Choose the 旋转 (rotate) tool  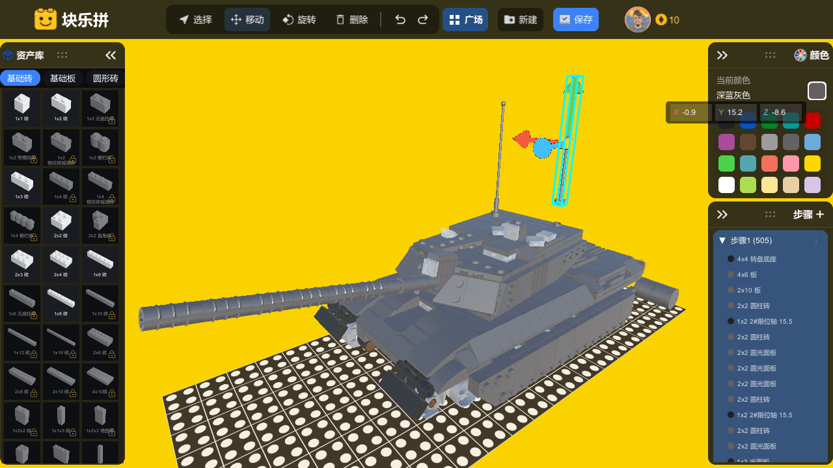click(x=299, y=19)
